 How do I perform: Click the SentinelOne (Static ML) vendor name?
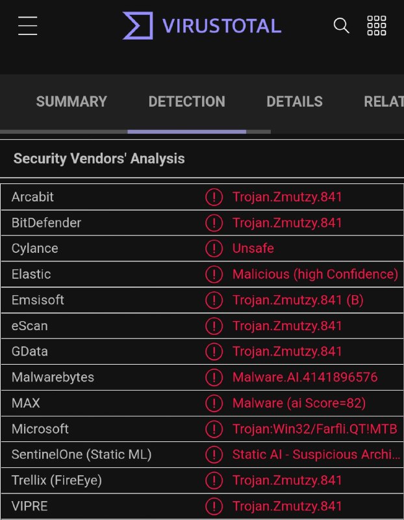click(x=81, y=455)
